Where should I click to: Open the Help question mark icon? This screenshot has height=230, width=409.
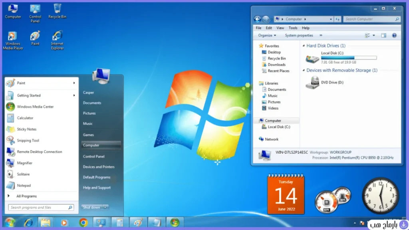(x=394, y=36)
